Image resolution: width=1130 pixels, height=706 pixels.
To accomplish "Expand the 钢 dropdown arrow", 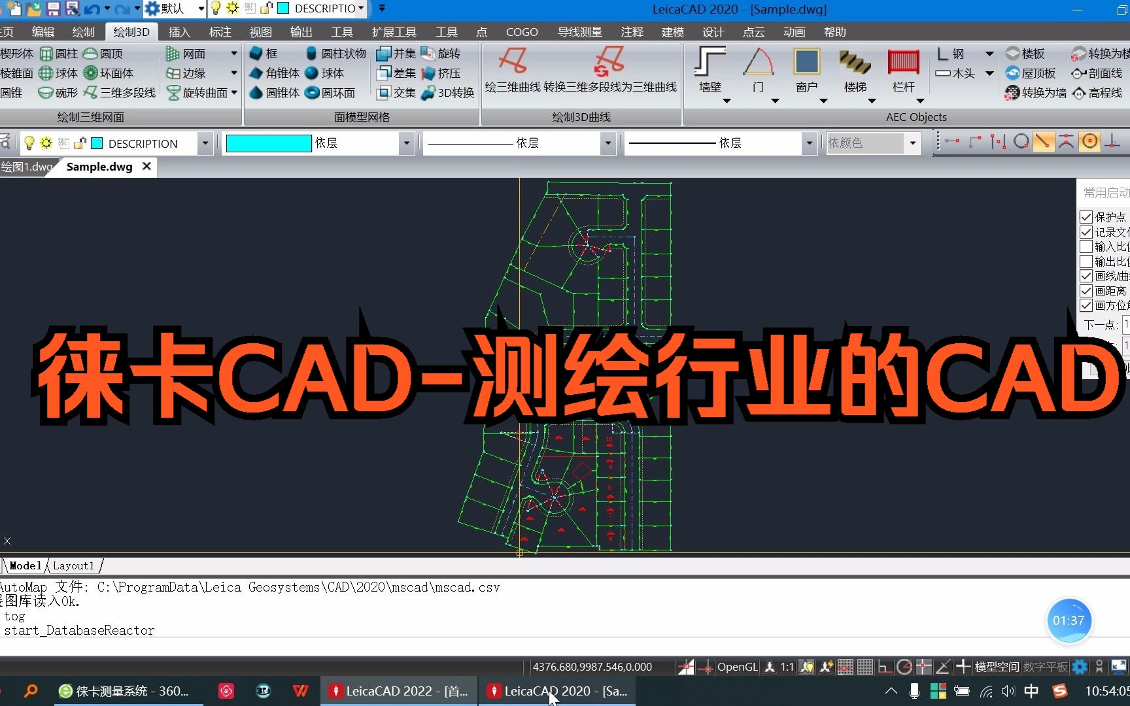I will [x=989, y=54].
